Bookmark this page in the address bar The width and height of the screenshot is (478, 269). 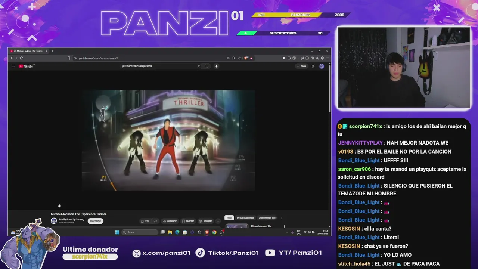(69, 58)
